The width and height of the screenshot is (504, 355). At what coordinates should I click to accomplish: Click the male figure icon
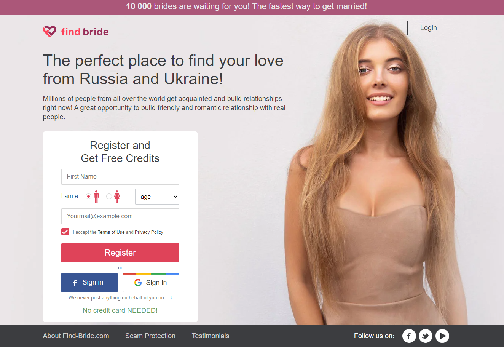96,197
